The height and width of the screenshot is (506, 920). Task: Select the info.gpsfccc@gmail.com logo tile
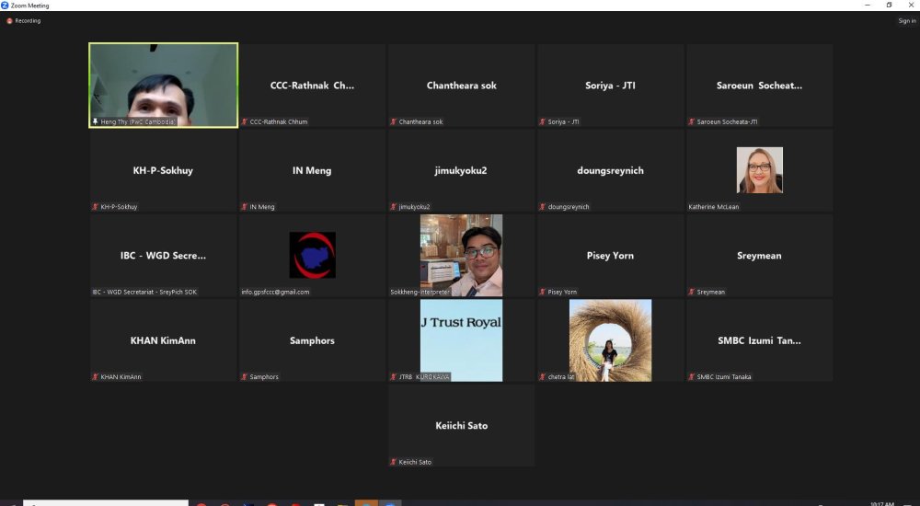pyautogui.click(x=312, y=255)
